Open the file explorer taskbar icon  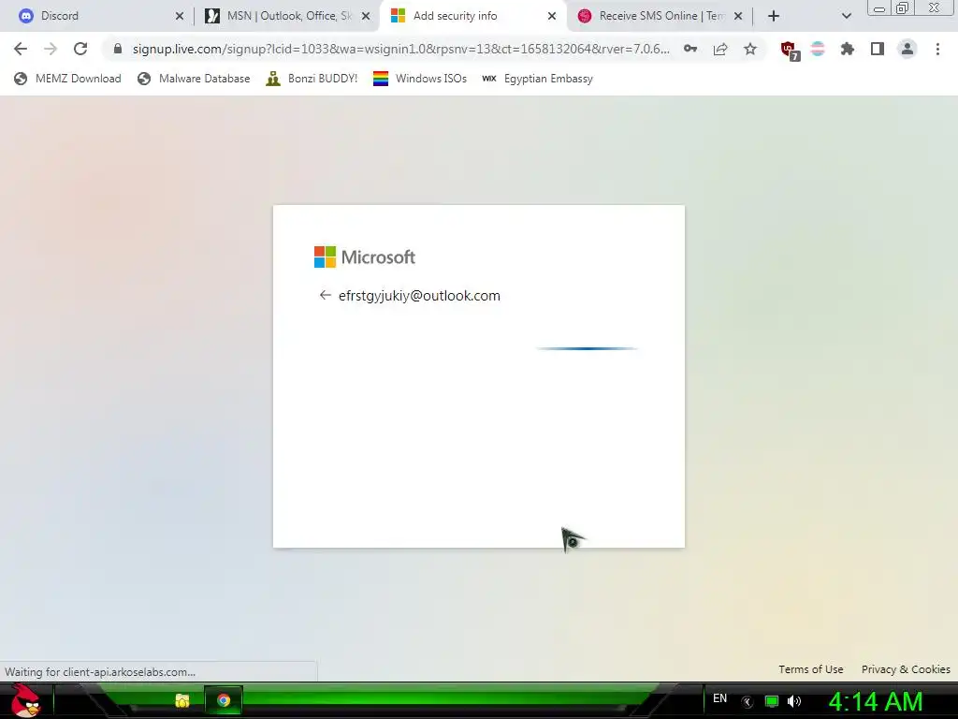(182, 700)
